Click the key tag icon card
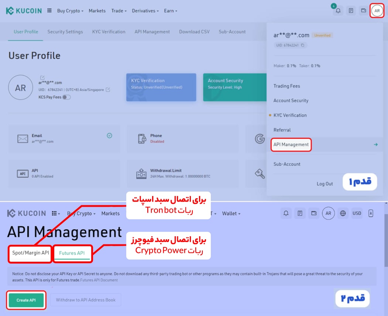The image size is (388, 316). 260,174
